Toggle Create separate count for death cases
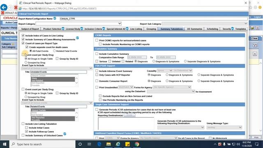This screenshot has height=148, width=263. tap(27, 47)
